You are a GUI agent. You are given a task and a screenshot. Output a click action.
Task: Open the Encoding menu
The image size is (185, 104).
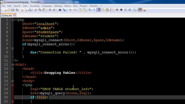pos(35,6)
